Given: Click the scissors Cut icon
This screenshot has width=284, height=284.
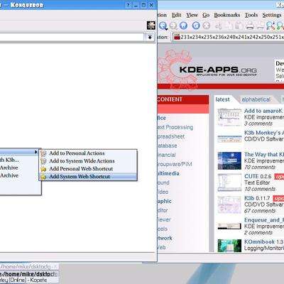Looking at the screenshot, I should point(219,26).
